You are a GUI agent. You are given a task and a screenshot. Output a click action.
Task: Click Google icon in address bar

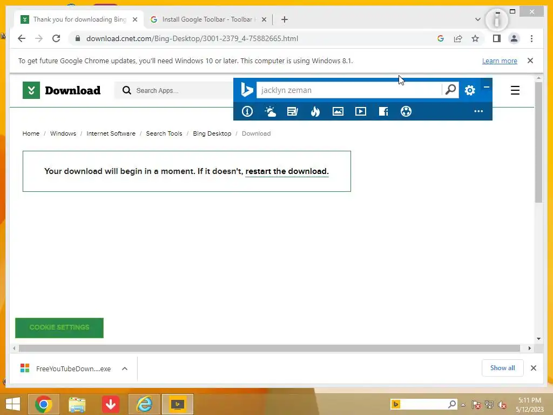coord(441,38)
